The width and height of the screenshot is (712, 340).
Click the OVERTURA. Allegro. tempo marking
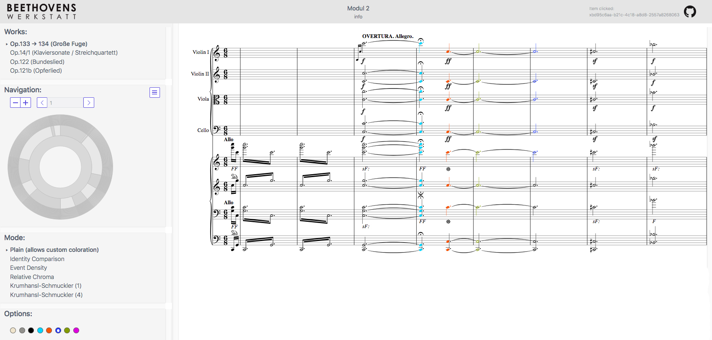[388, 36]
